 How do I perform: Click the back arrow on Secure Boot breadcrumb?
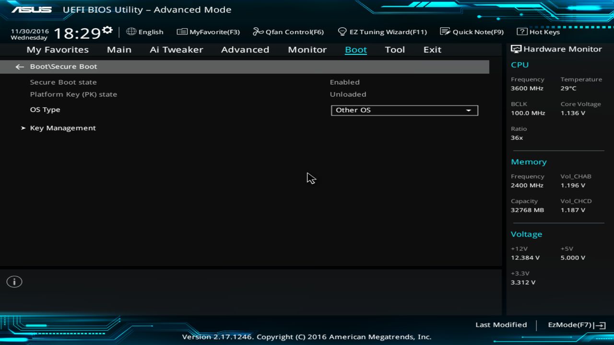[19, 67]
